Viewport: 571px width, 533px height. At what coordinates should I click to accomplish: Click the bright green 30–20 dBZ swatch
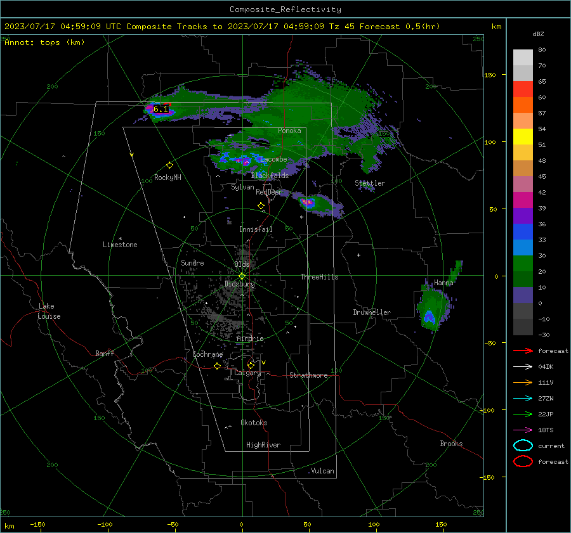click(x=523, y=264)
